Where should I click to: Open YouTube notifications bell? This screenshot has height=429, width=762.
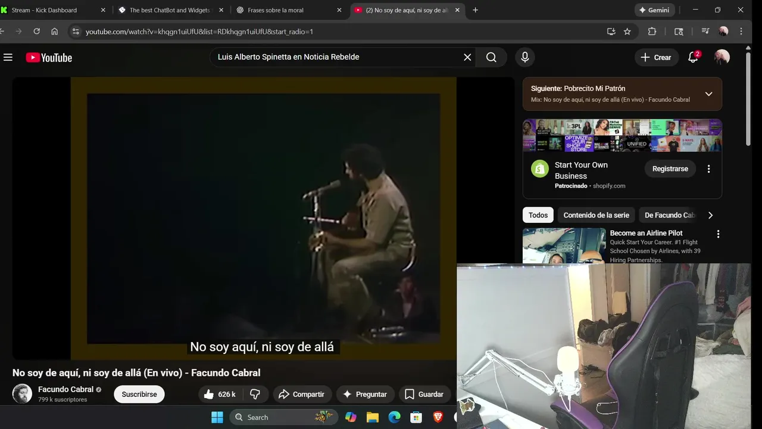pyautogui.click(x=693, y=57)
